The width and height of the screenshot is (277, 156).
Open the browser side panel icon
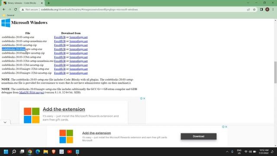click(261, 10)
